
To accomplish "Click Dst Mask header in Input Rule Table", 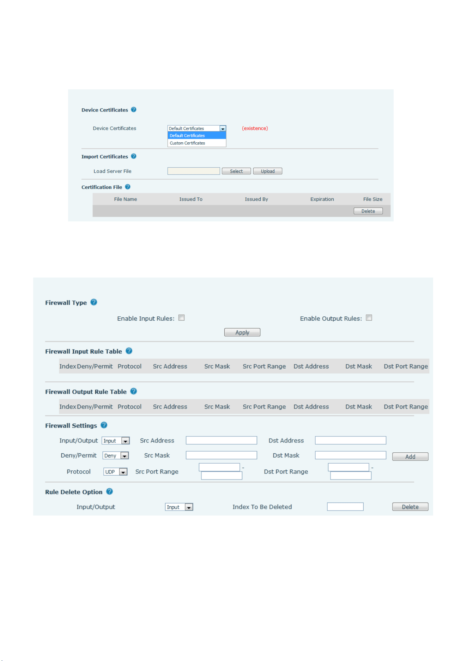I will [359, 366].
